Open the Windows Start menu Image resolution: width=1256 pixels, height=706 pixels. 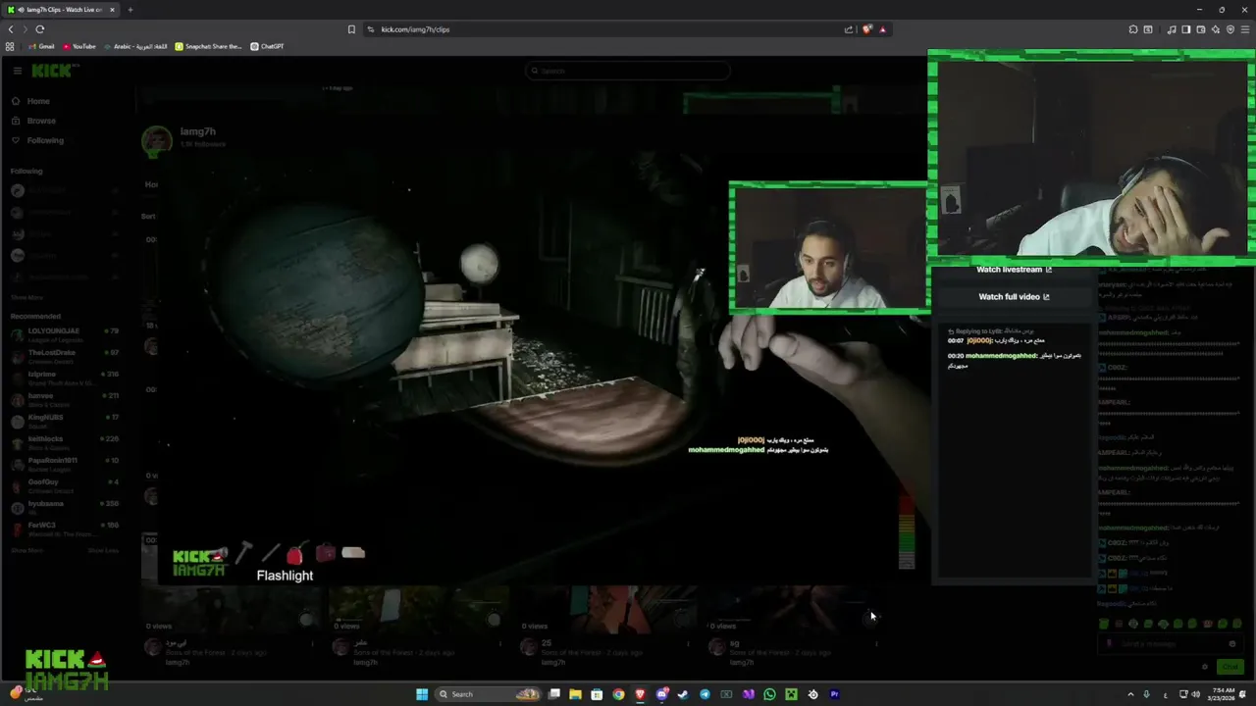pos(422,694)
